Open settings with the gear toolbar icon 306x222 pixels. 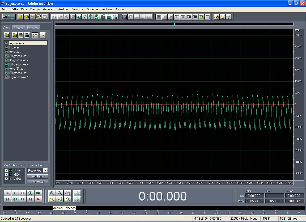click(x=216, y=17)
